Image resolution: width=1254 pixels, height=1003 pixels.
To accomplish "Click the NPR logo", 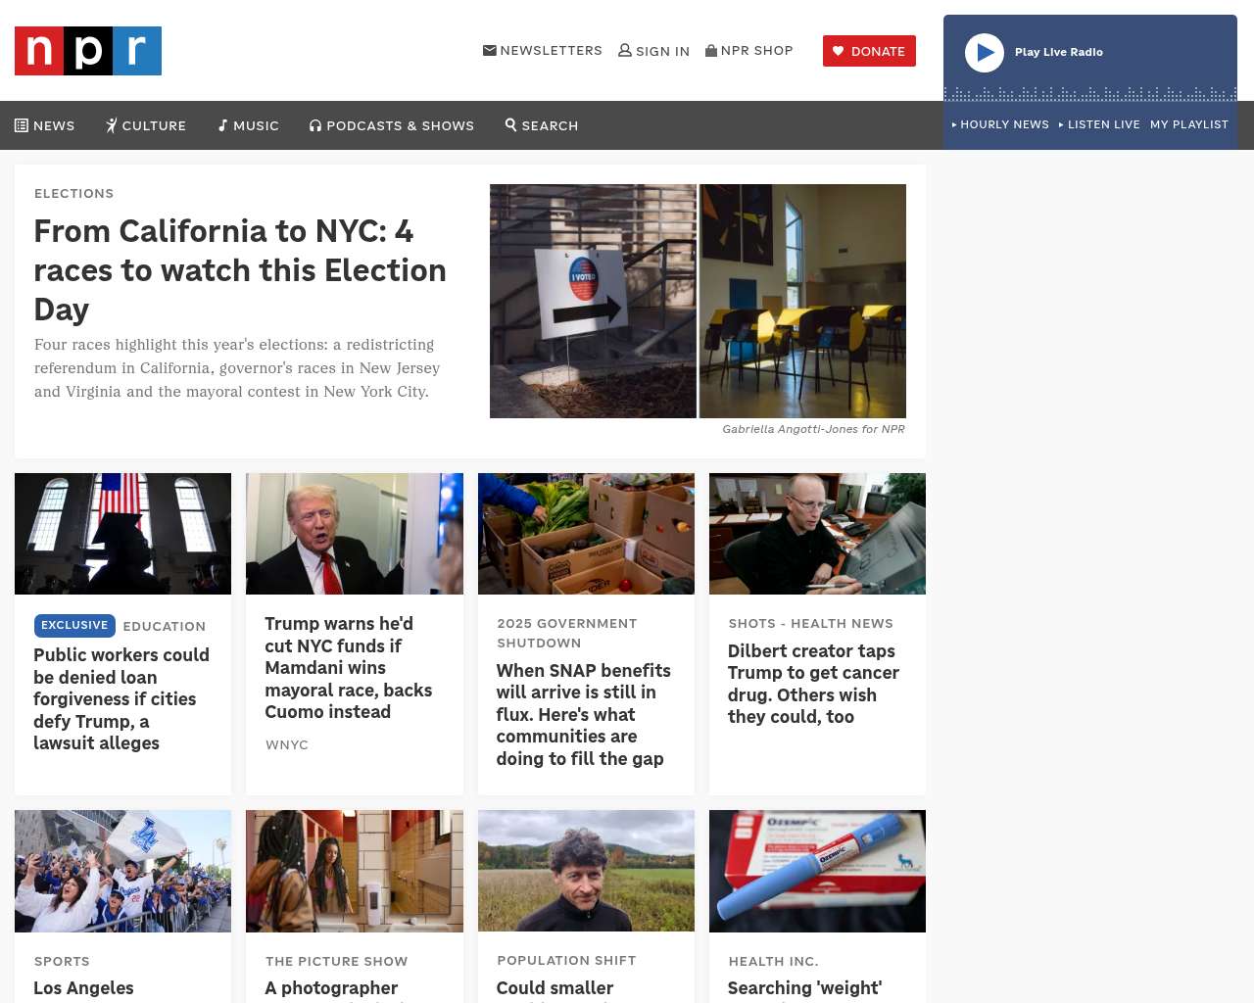I will (88, 51).
